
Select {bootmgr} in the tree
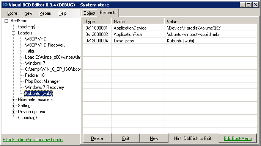[x=27, y=27]
